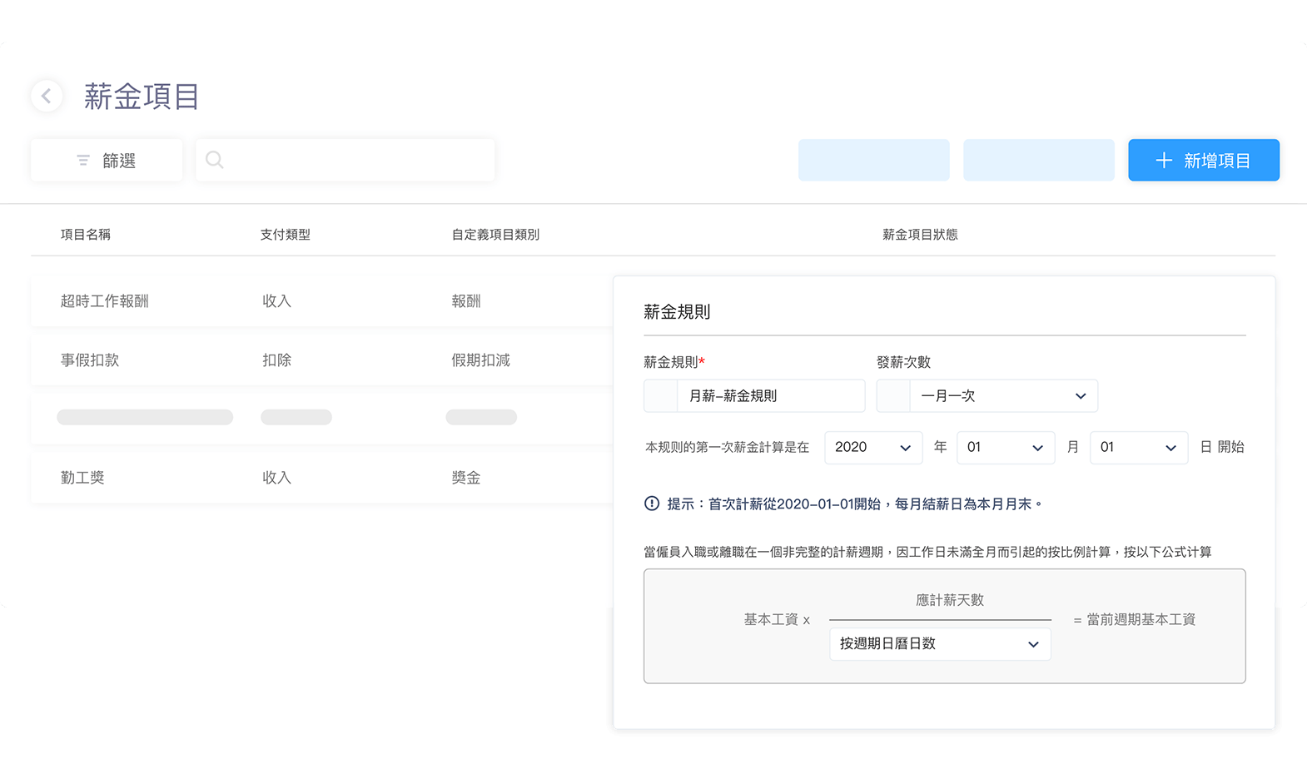The height and width of the screenshot is (779, 1307).
Task: Select the 勤工獎 row
Action: [x=322, y=478]
